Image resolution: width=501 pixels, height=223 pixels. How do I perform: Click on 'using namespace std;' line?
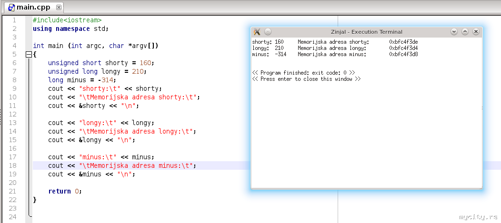tap(70, 29)
